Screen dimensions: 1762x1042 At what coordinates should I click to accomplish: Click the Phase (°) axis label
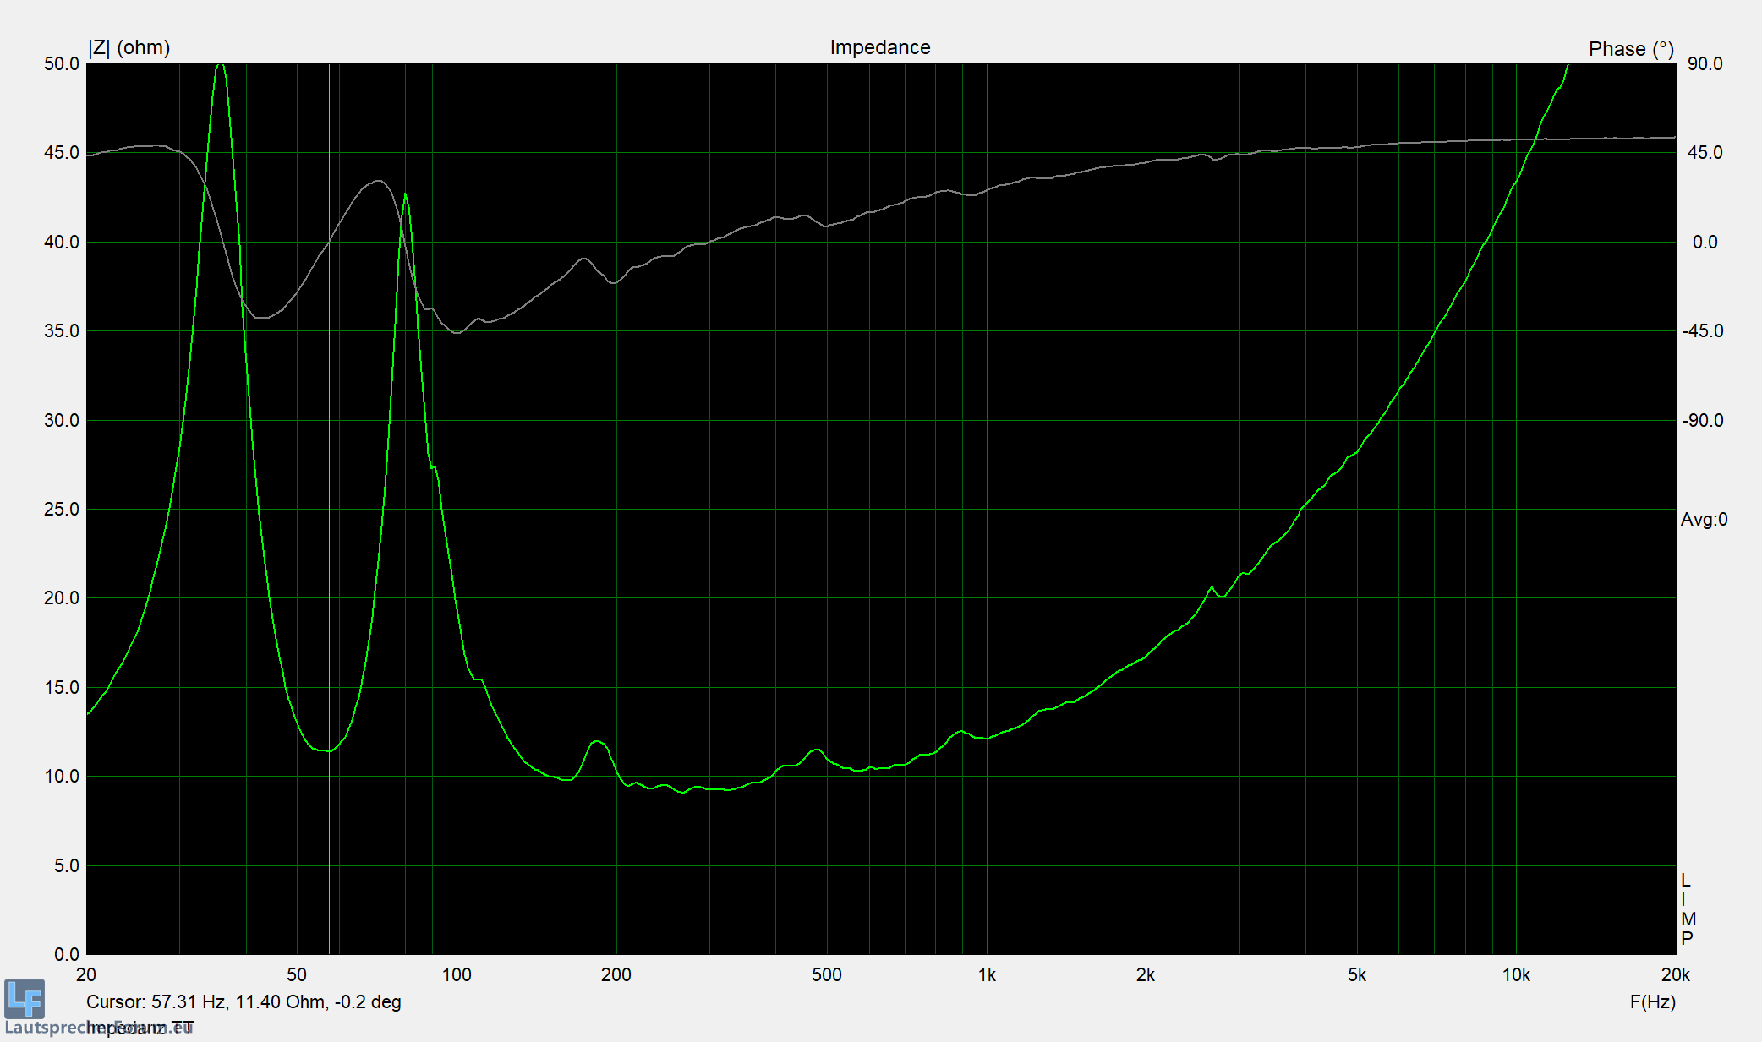tap(1630, 49)
